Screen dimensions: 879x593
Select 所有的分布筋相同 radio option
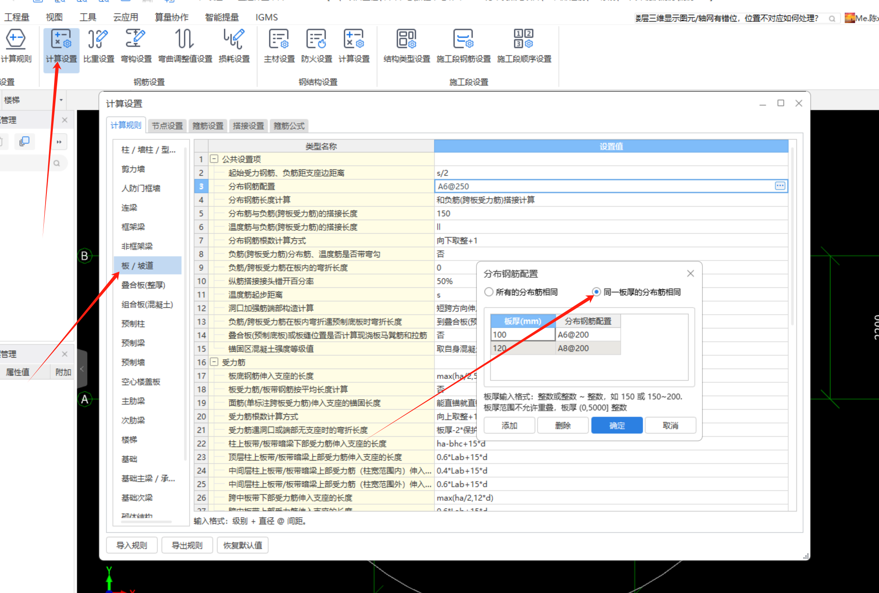pos(488,292)
